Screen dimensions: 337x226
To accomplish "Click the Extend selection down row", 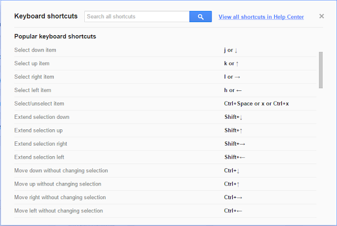I will [x=42, y=117].
